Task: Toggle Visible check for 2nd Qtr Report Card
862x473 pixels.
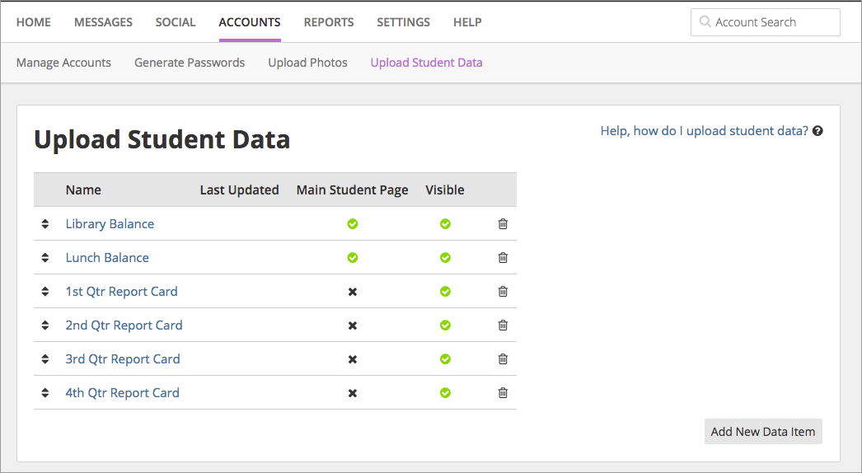Action: 445,325
